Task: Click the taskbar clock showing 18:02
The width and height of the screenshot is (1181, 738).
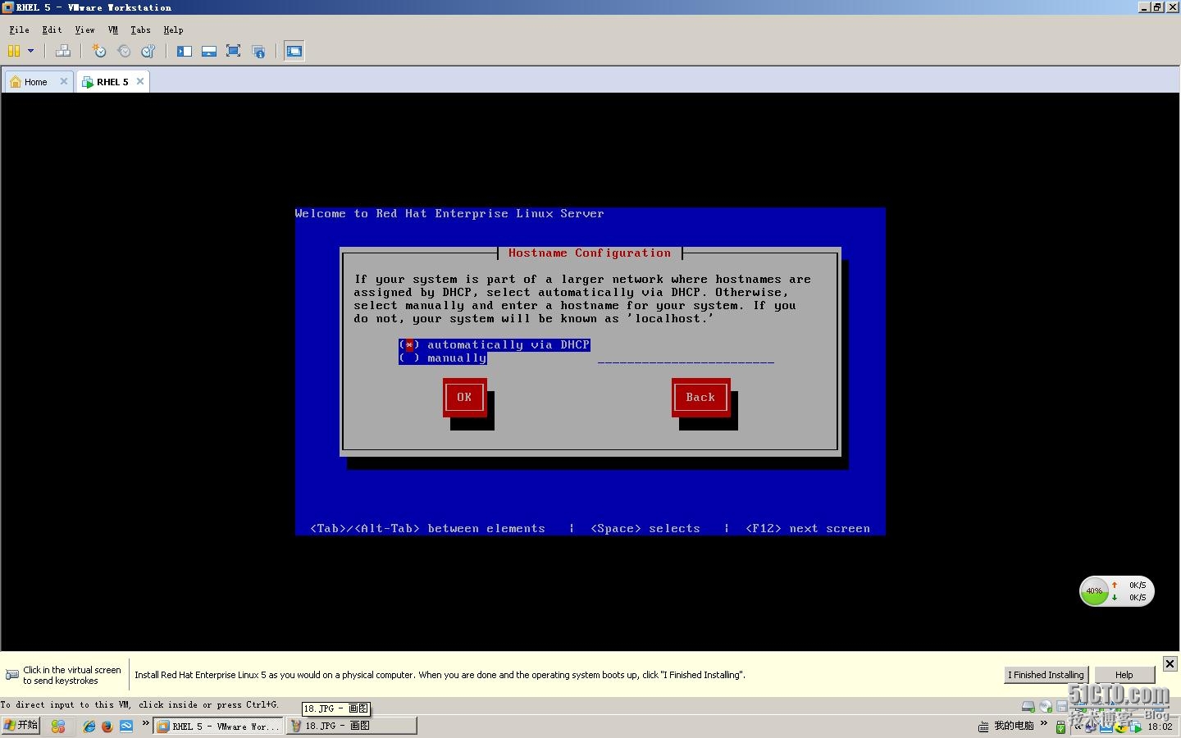Action: point(1160,727)
